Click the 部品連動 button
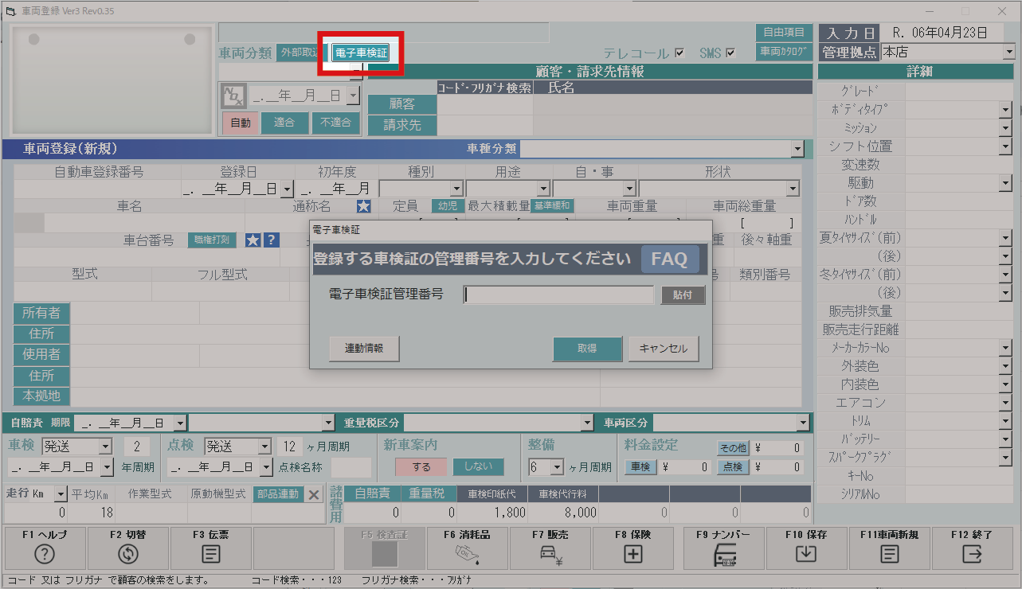Viewport: 1022px width, 589px height. [278, 493]
